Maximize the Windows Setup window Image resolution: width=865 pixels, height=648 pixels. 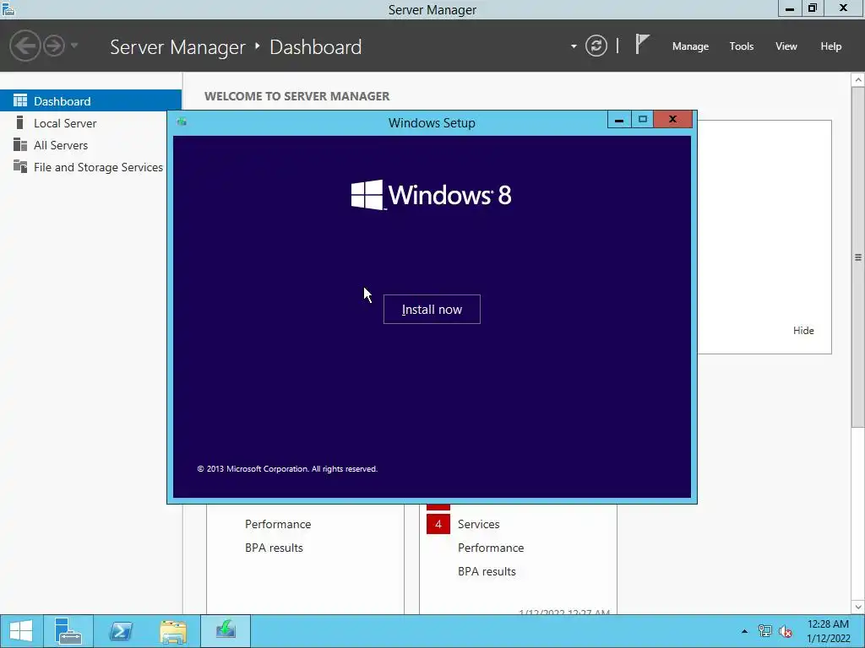(x=642, y=120)
